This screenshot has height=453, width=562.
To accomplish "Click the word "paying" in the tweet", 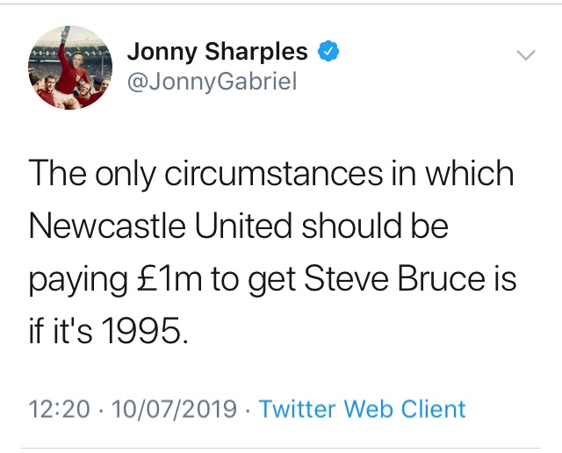I will (78, 282).
